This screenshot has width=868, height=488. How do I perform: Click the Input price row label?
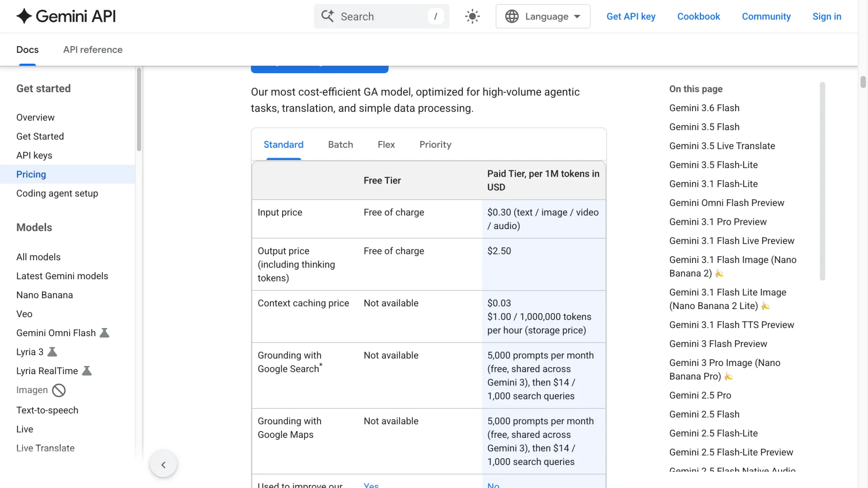280,212
